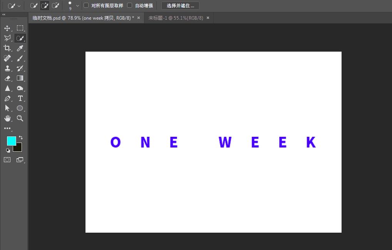The image size is (392, 250).
Task: Open the black background color picker
Action: coord(19,149)
